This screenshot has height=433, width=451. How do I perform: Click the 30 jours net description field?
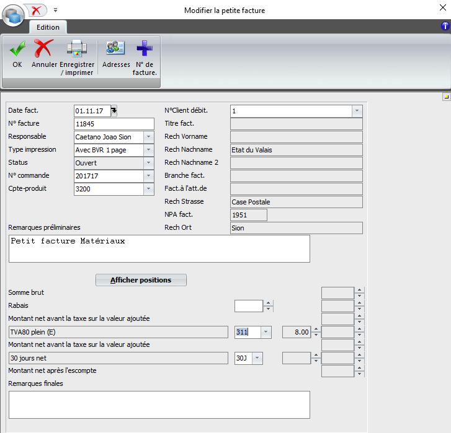[118, 358]
